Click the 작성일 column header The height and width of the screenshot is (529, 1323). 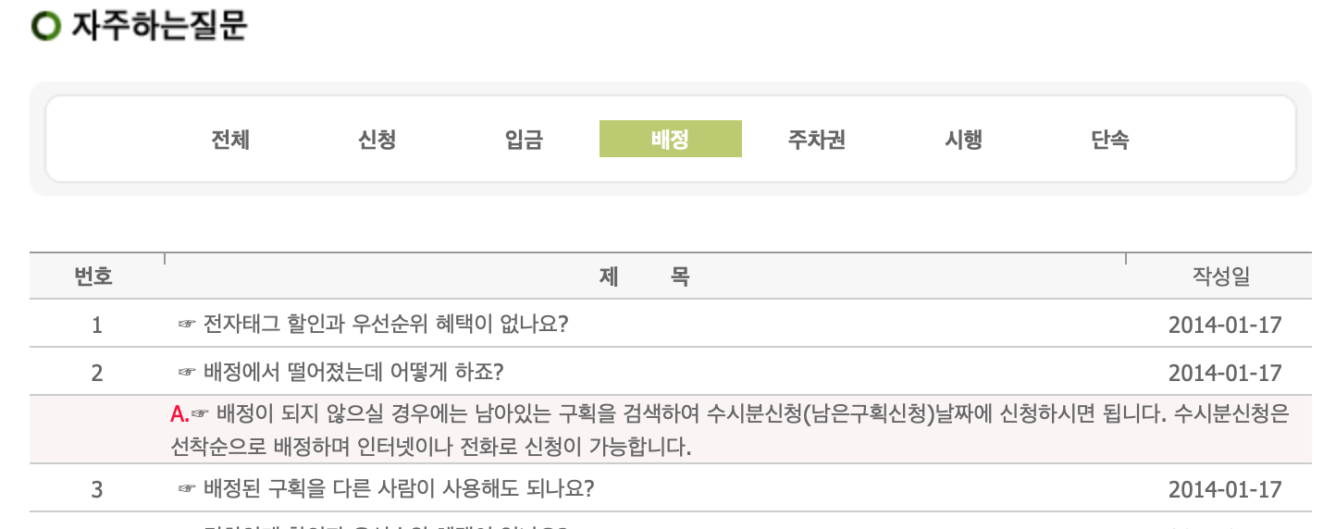pyautogui.click(x=1220, y=277)
